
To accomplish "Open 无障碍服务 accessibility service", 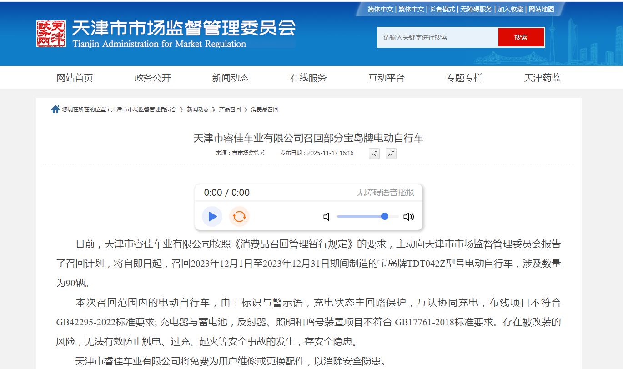I will [476, 9].
